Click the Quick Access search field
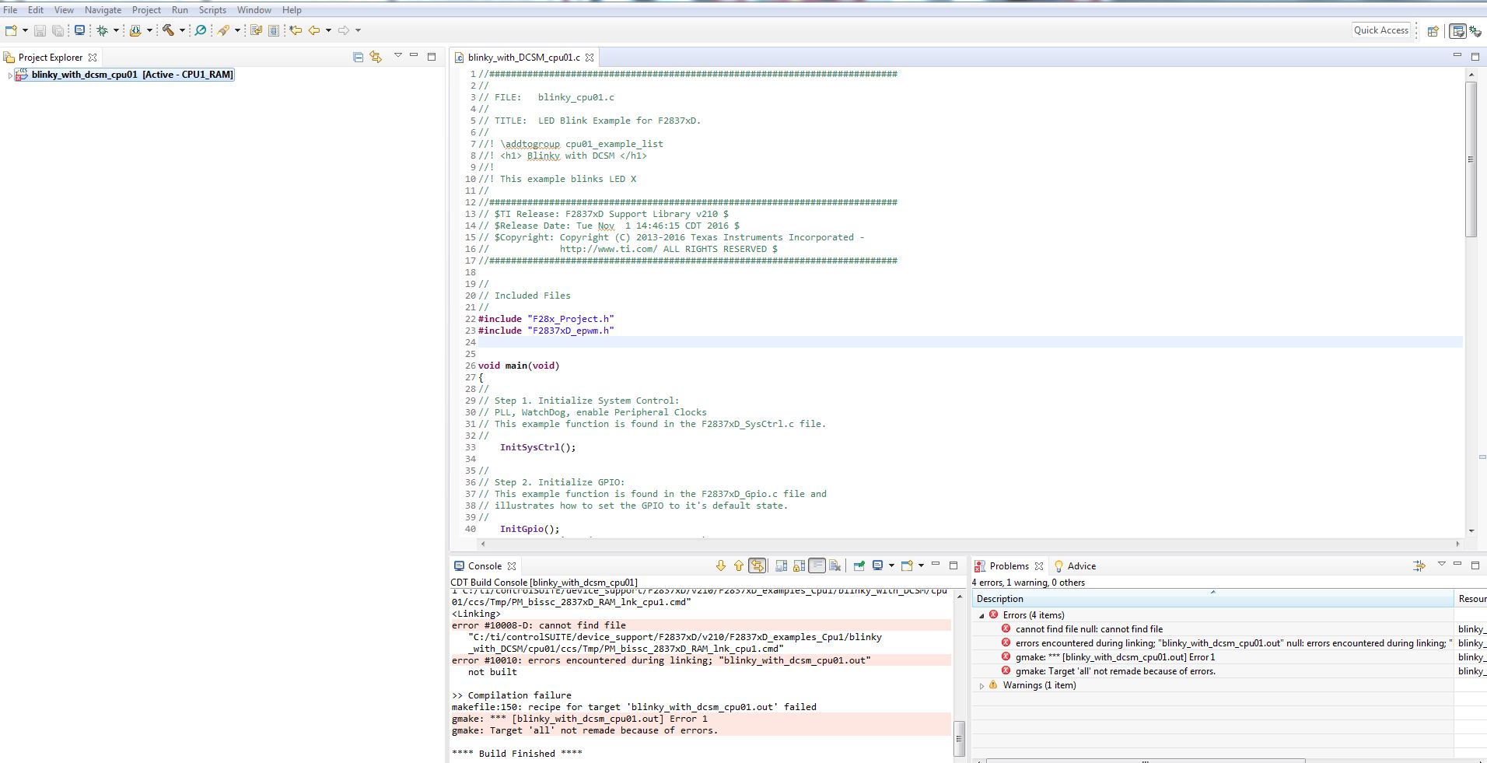This screenshot has height=763, width=1487. click(x=1380, y=30)
